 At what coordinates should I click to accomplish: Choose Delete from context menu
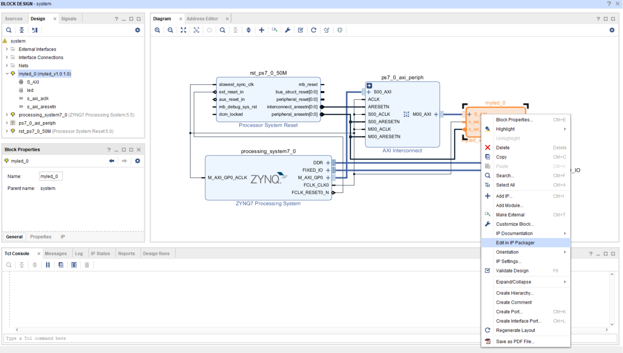coord(526,148)
